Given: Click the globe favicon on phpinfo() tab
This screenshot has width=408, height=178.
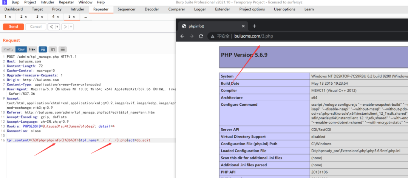Looking at the screenshot, I should (x=184, y=26).
